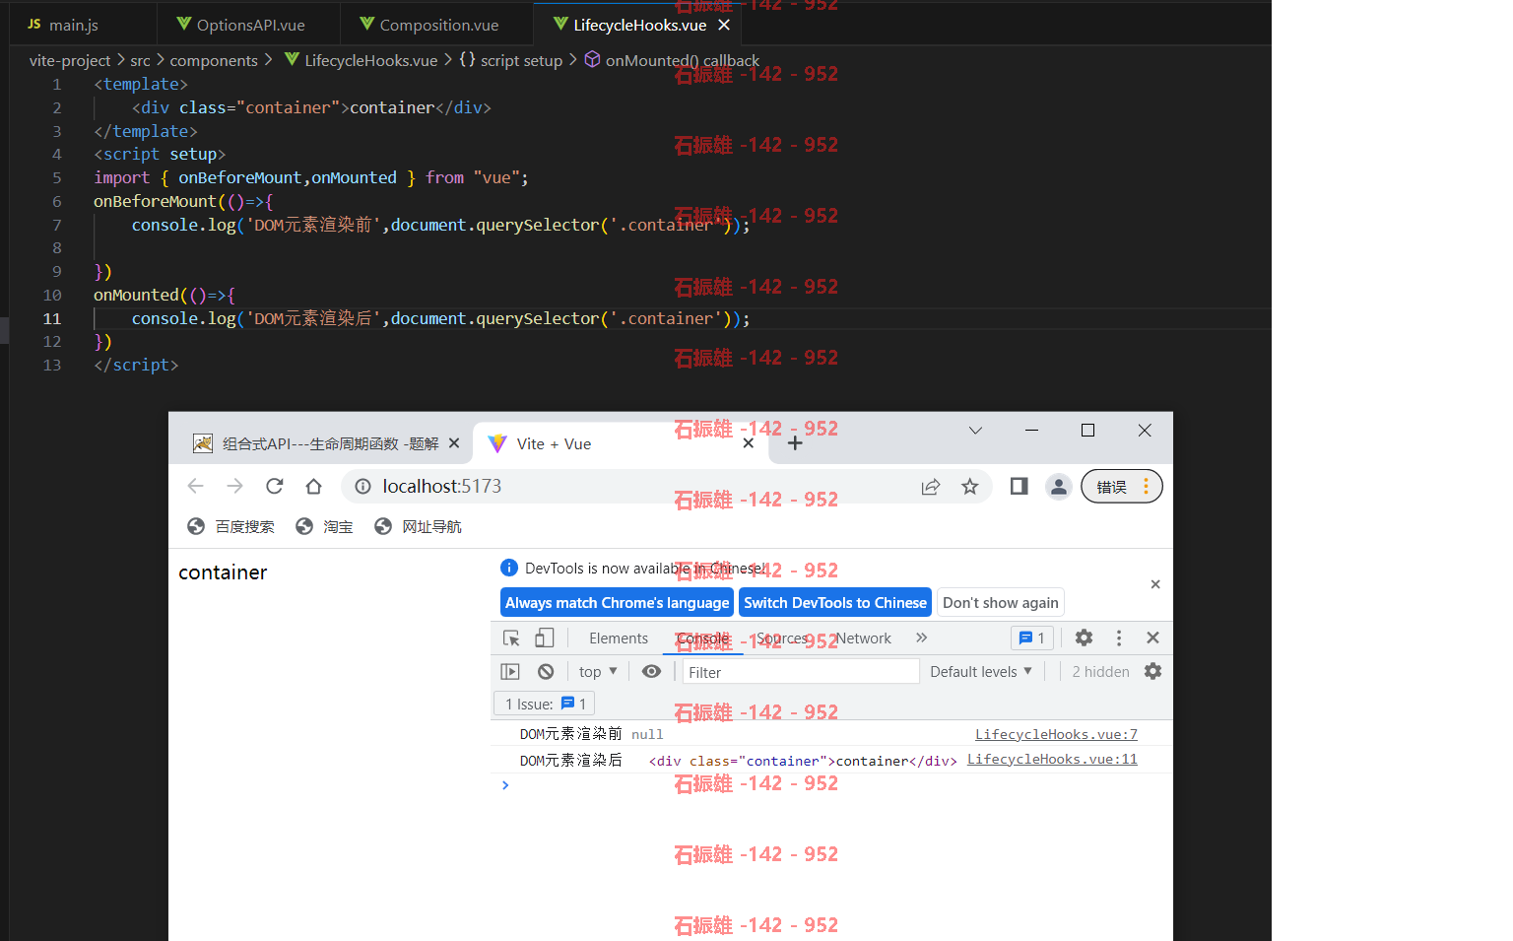1513x941 pixels.
Task: Open DevTools customize menu
Action: click(x=1119, y=638)
